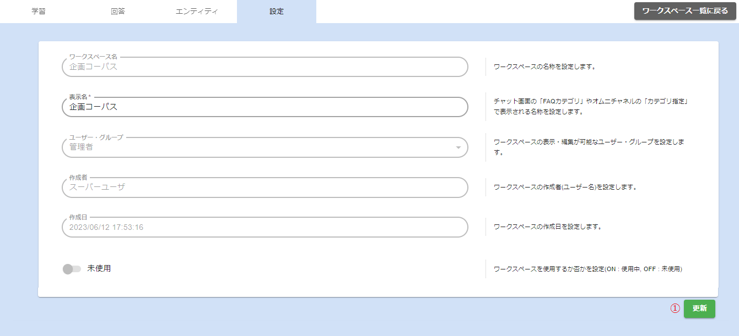Select the 設定 tab

point(277,12)
